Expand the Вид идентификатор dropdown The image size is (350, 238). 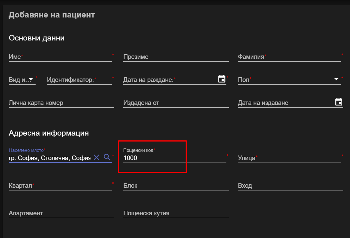point(22,80)
